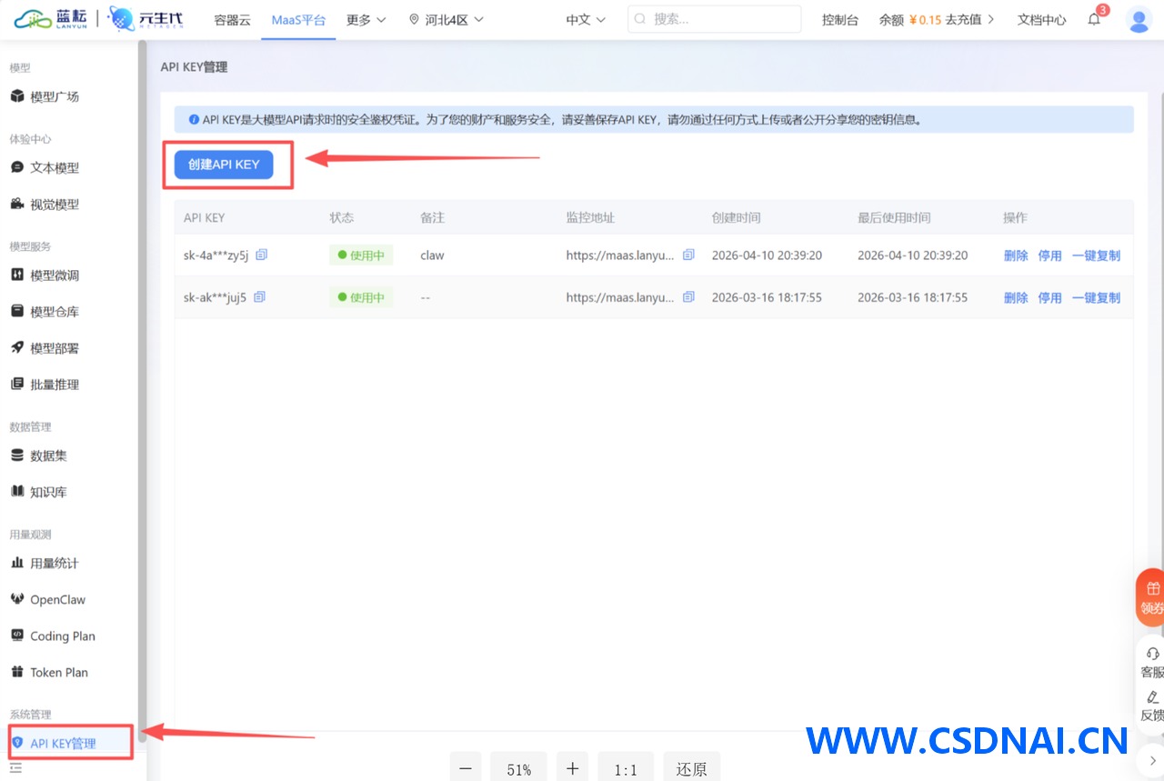The image size is (1164, 781).
Task: Click the Lanyun logo
Action: [52, 19]
